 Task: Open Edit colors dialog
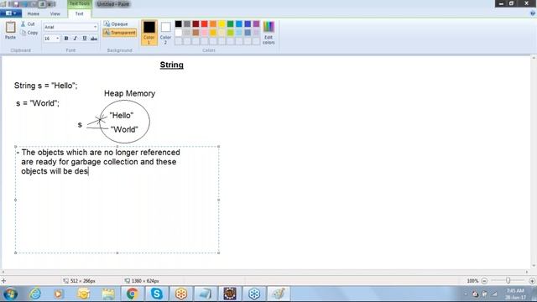pos(268,33)
